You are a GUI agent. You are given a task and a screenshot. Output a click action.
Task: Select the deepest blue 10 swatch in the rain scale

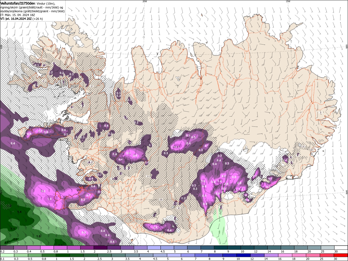tap(243, 255)
